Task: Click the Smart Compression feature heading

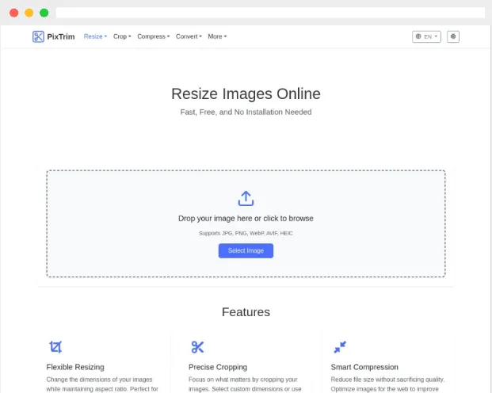Action: click(364, 367)
